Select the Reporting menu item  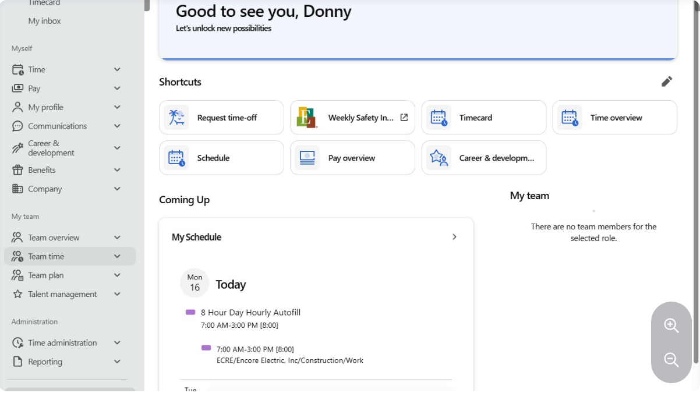tap(70, 362)
